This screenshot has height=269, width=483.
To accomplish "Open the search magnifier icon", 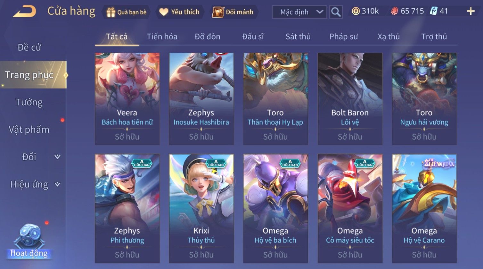I will [336, 12].
